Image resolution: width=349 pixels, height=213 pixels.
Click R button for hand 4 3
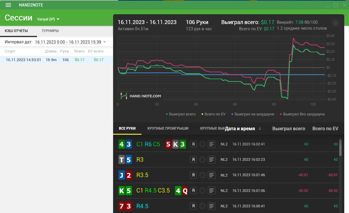point(193,144)
